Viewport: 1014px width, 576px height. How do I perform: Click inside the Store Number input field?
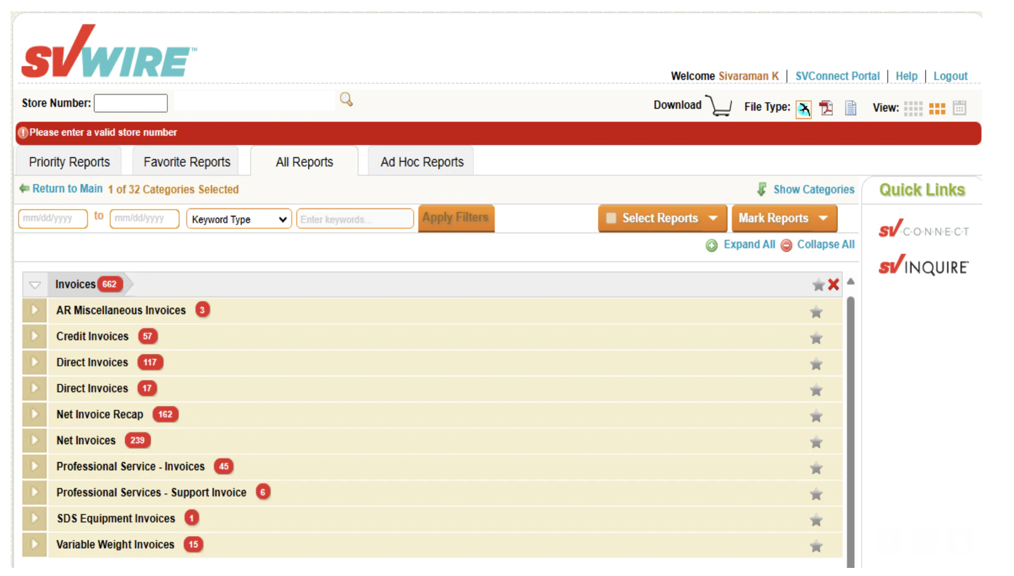[131, 103]
